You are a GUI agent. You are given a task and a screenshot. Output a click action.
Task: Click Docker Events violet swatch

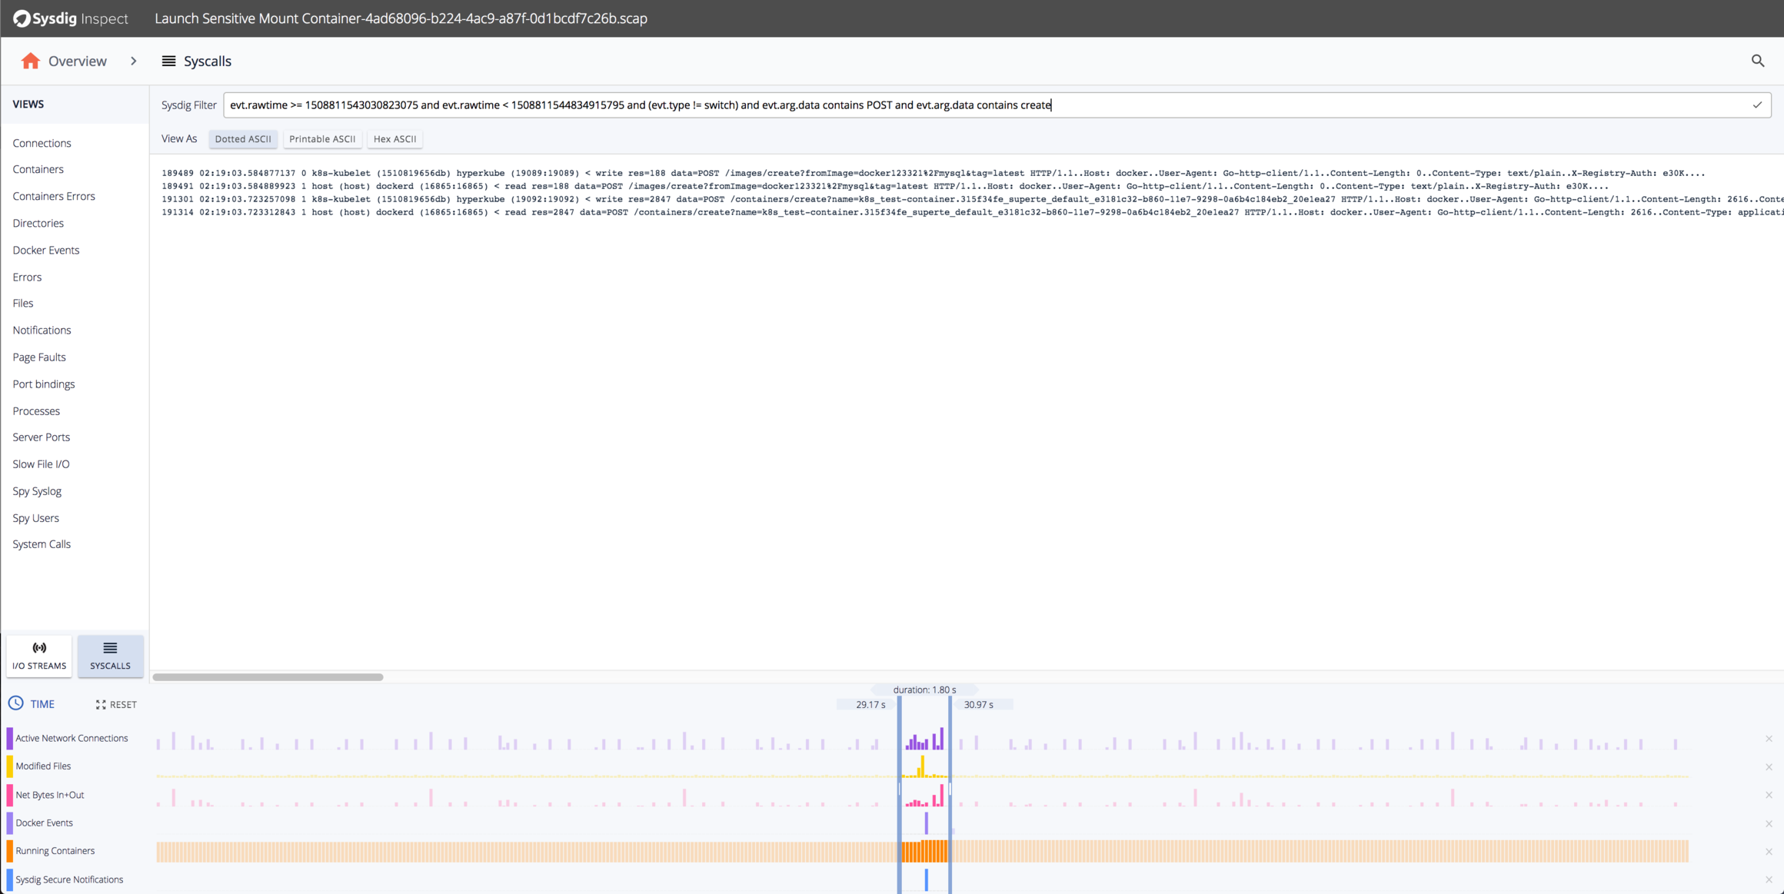pos(9,823)
